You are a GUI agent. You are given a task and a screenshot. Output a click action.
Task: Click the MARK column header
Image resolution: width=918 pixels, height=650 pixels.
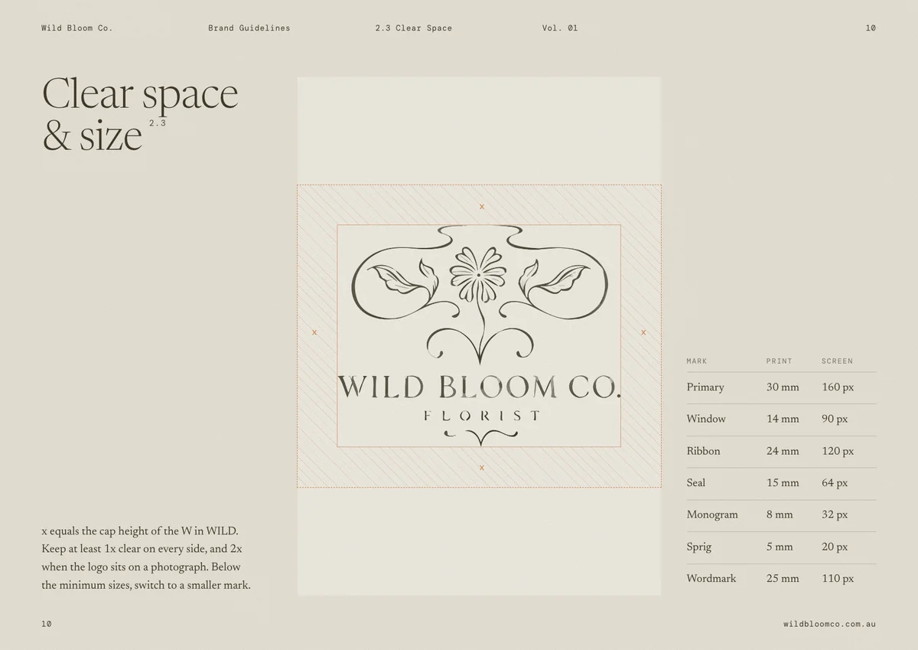tap(697, 361)
